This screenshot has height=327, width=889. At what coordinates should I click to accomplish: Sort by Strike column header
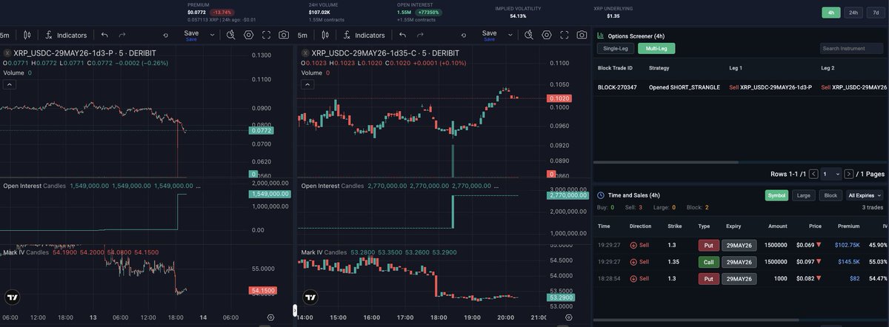674,226
